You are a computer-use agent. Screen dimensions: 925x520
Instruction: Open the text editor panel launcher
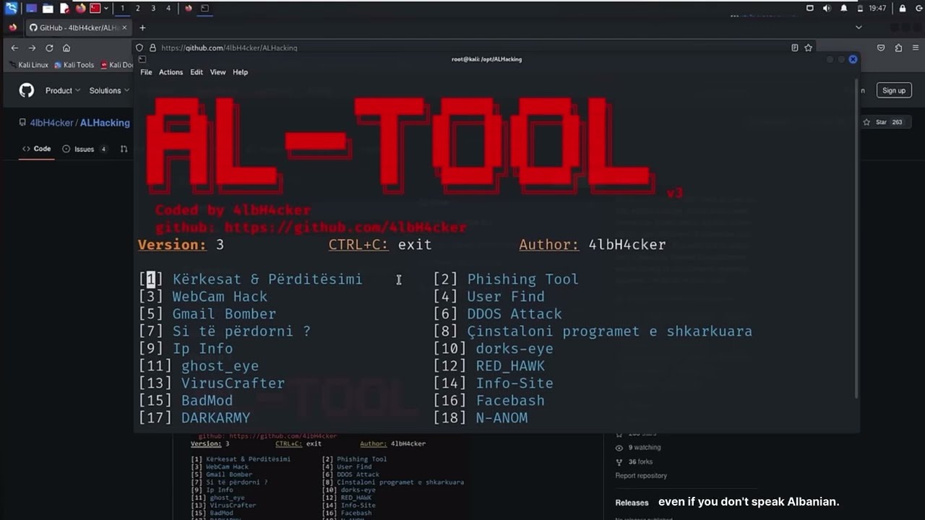pos(64,8)
